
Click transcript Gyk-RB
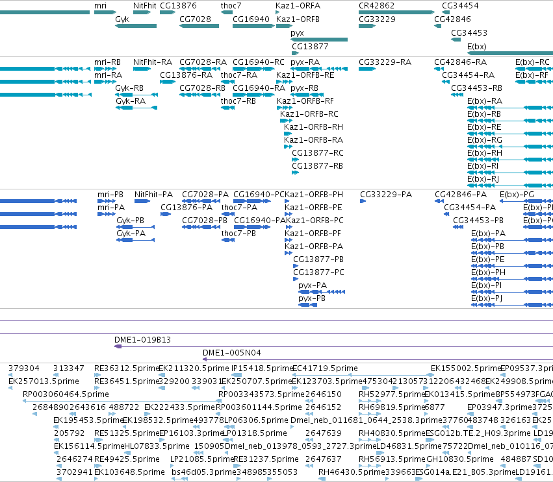click(x=129, y=88)
